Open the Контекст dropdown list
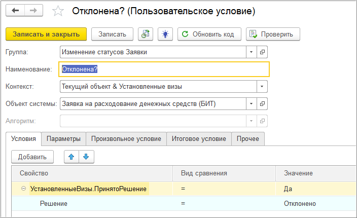 tap(262, 86)
